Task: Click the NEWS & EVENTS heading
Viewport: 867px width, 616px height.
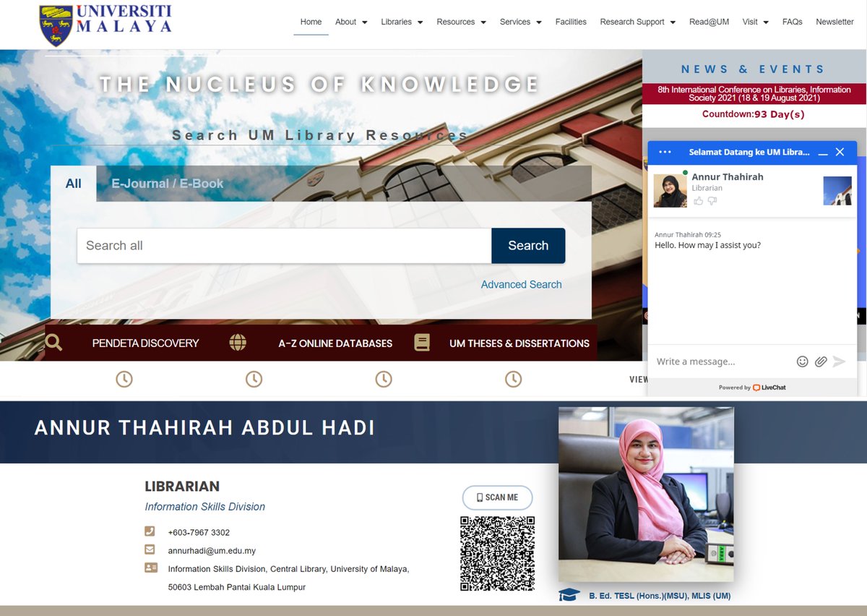Action: [x=753, y=69]
